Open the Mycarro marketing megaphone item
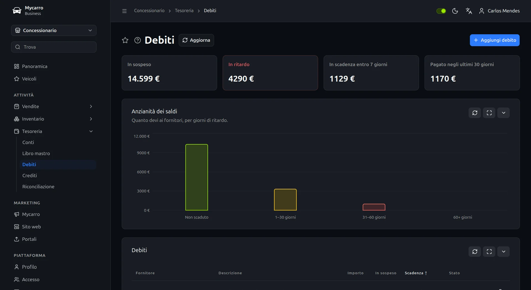This screenshot has width=531, height=290. pyautogui.click(x=54, y=214)
